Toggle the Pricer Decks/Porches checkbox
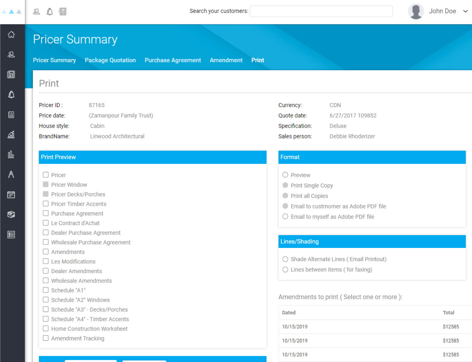Image resolution: width=472 pixels, height=362 pixels. (x=46, y=194)
